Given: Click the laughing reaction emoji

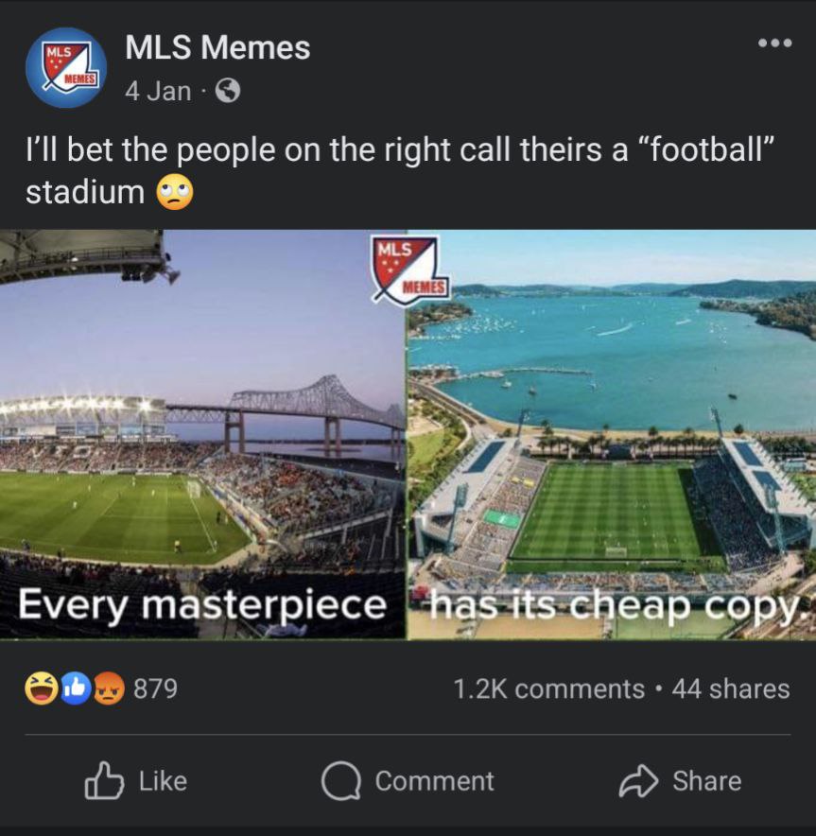Looking at the screenshot, I should click(41, 688).
